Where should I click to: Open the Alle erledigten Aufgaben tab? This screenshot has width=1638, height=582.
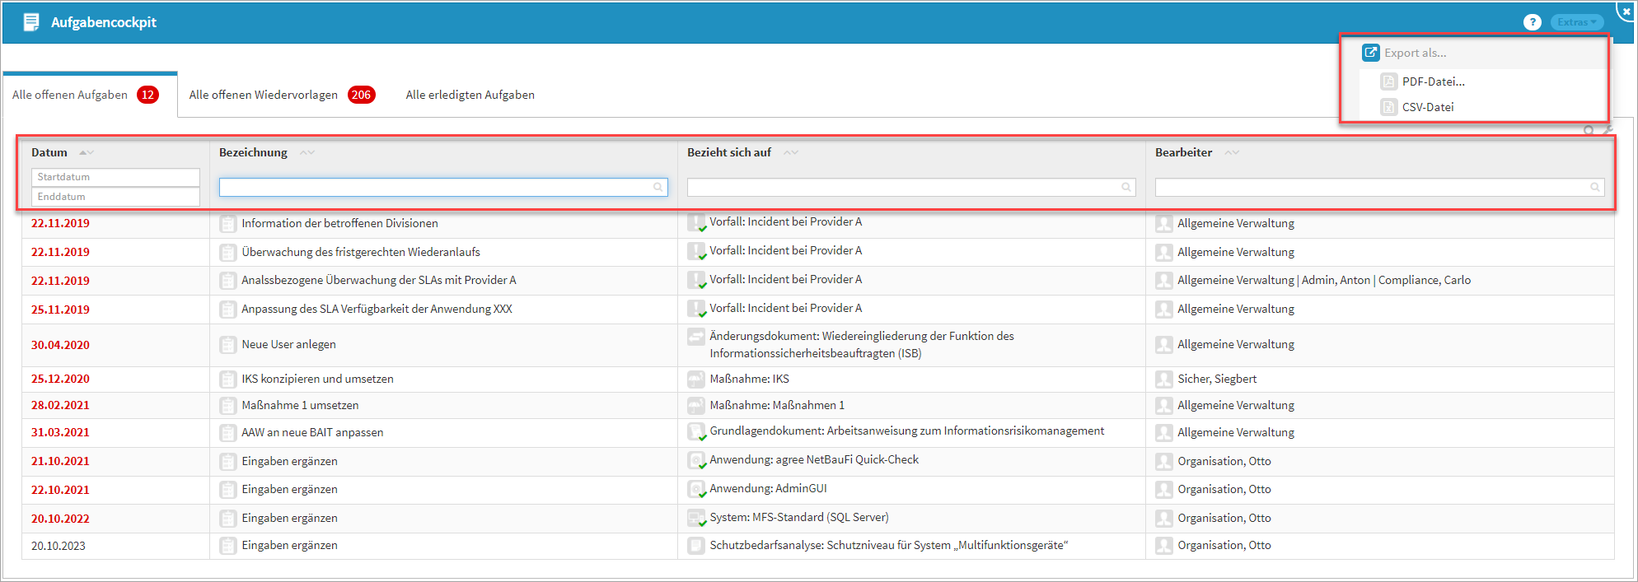coord(470,95)
